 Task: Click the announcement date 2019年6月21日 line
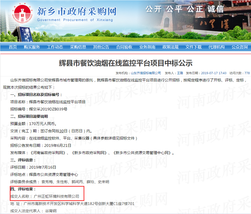point(41,145)
